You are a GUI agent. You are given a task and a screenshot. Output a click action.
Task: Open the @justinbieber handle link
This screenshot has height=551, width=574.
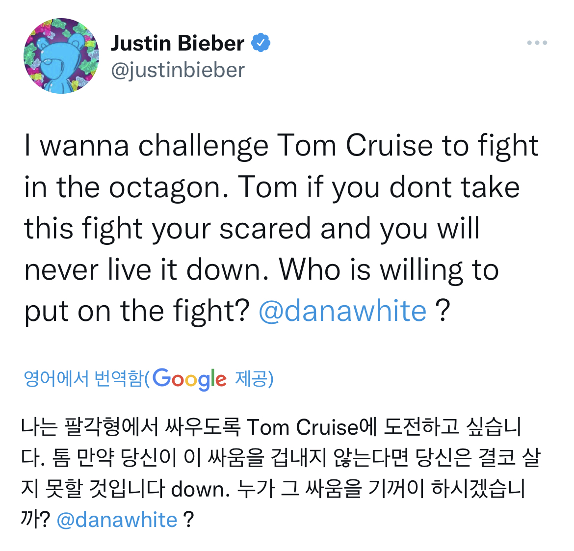click(178, 70)
